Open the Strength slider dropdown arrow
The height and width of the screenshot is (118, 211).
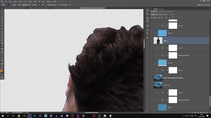(x=43, y=5)
